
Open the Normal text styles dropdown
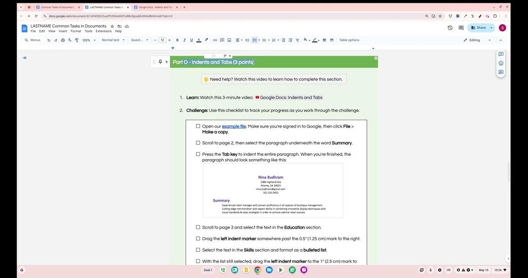pyautogui.click(x=113, y=40)
